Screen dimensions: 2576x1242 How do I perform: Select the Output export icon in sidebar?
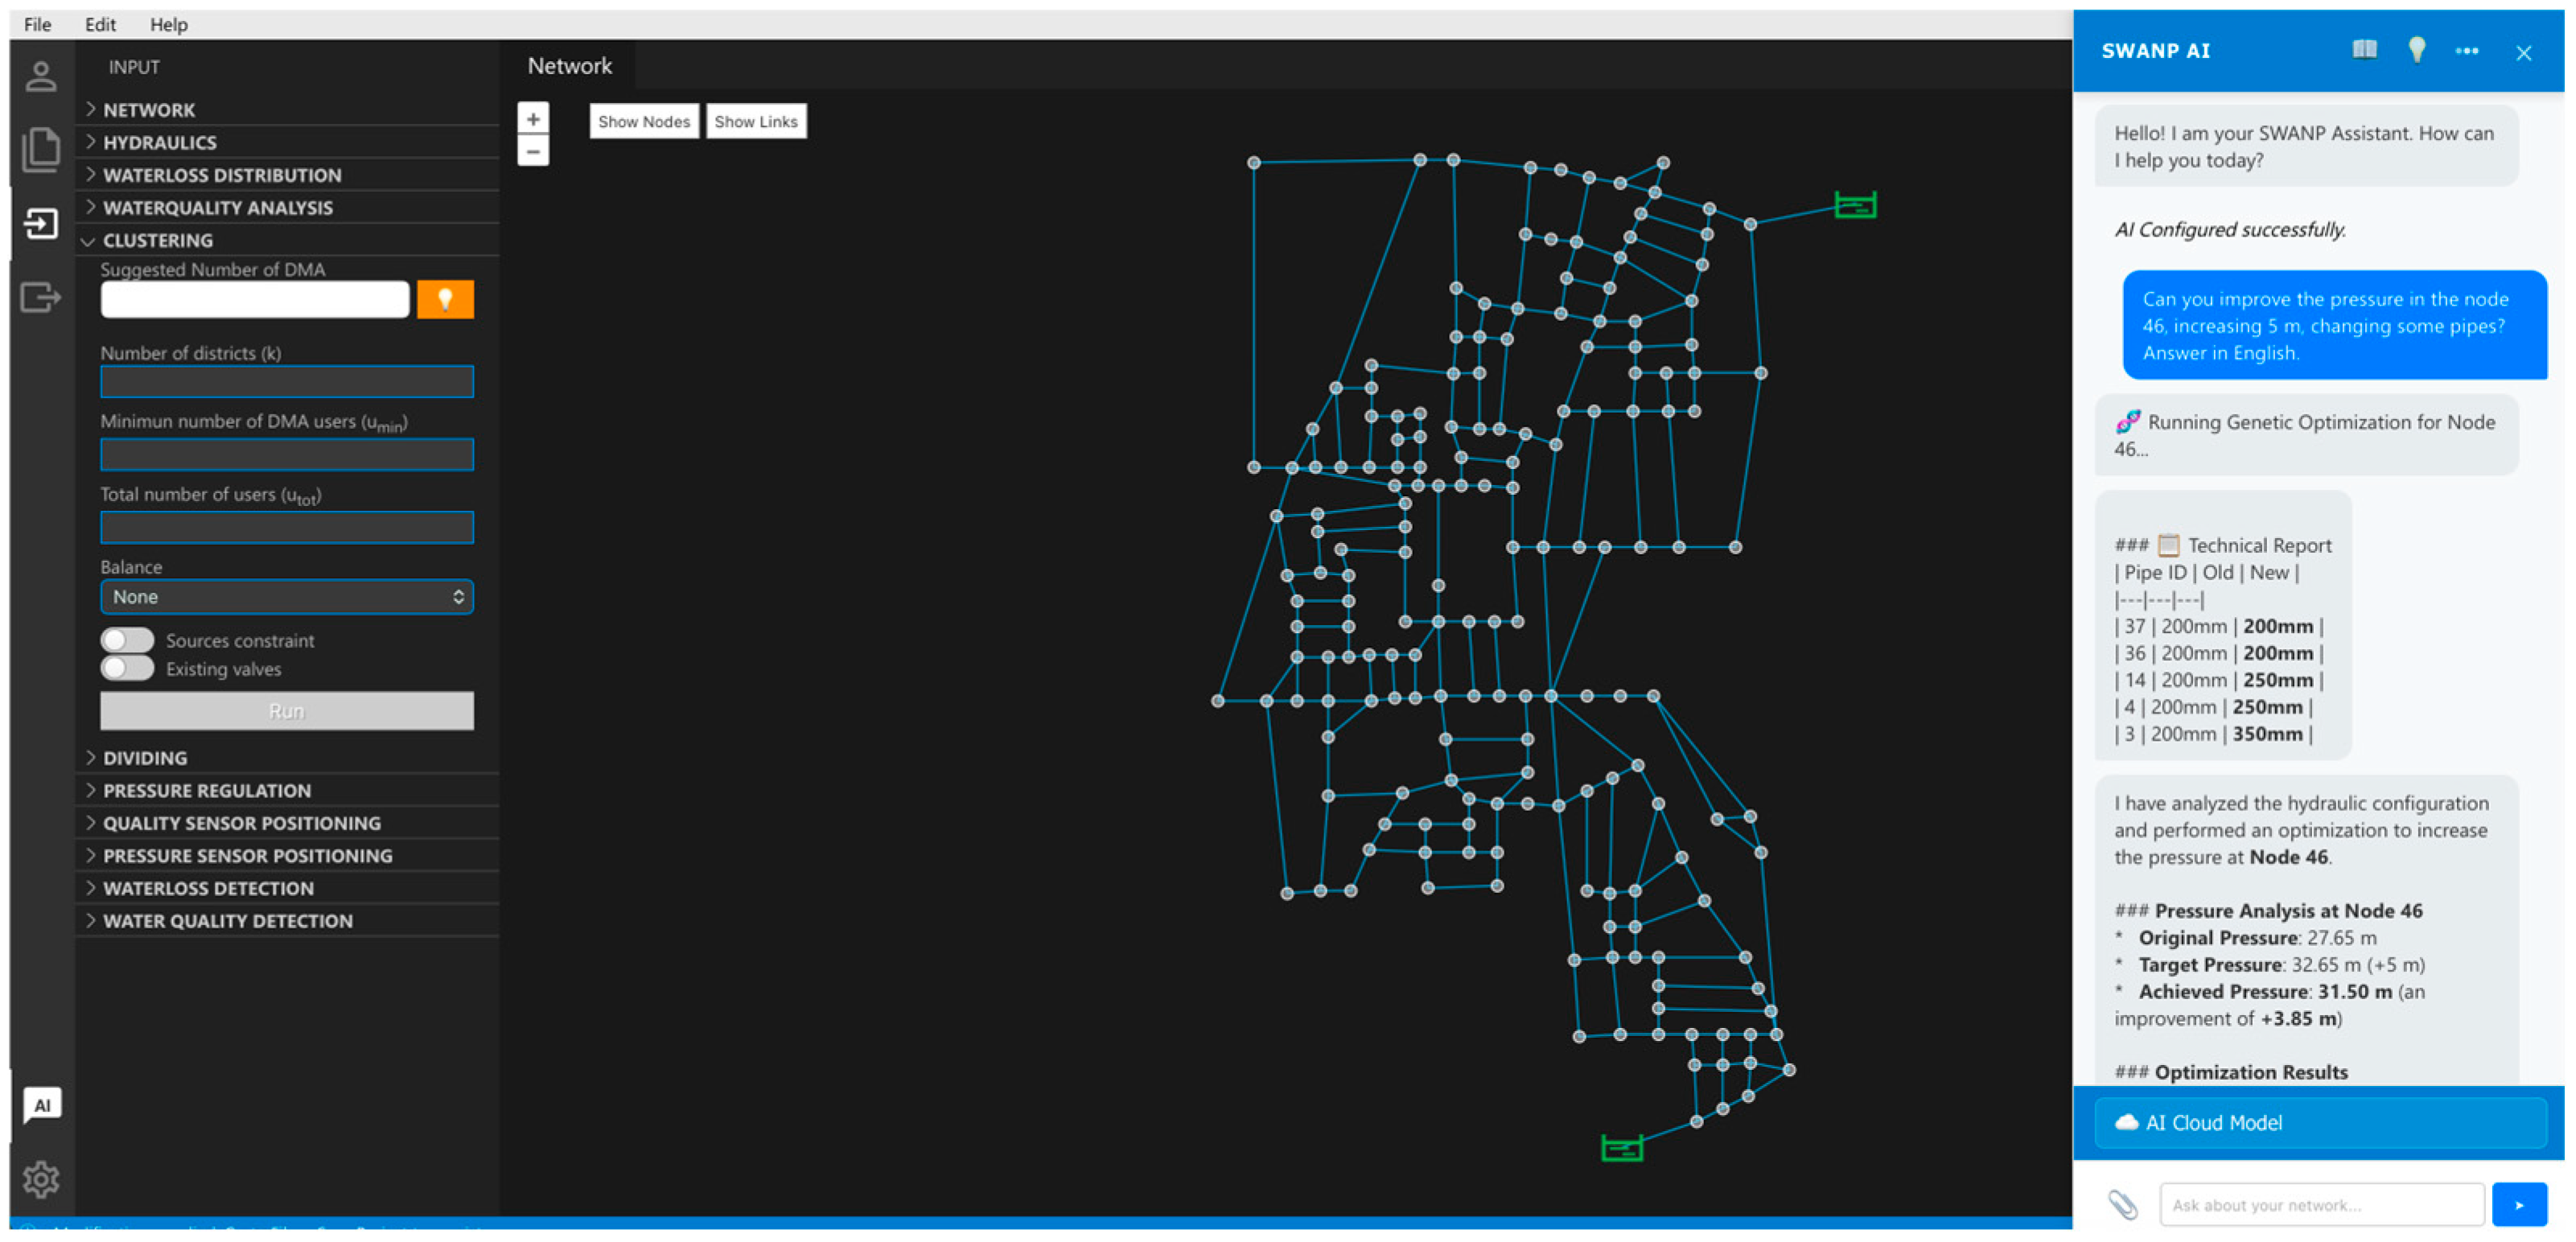[41, 297]
